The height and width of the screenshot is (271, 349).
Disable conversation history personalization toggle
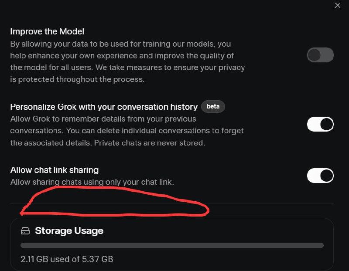[x=320, y=124]
